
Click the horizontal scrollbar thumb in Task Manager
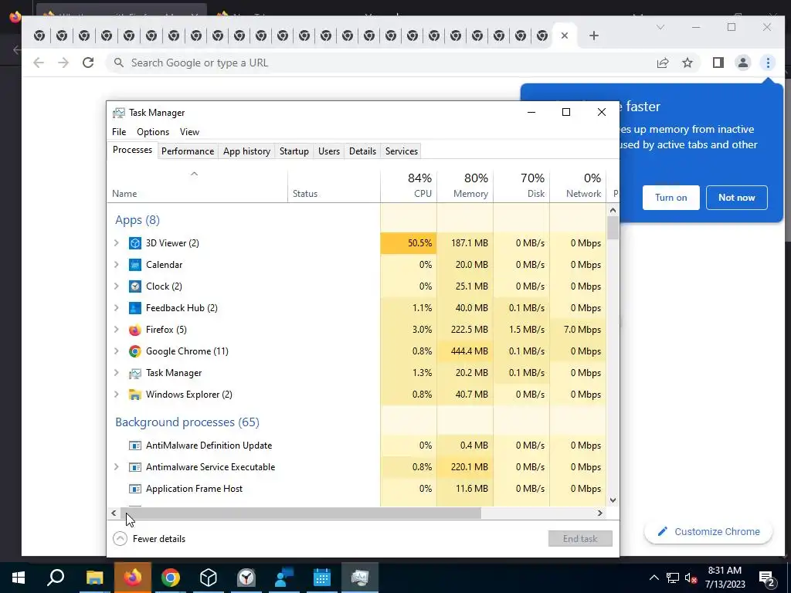point(301,513)
